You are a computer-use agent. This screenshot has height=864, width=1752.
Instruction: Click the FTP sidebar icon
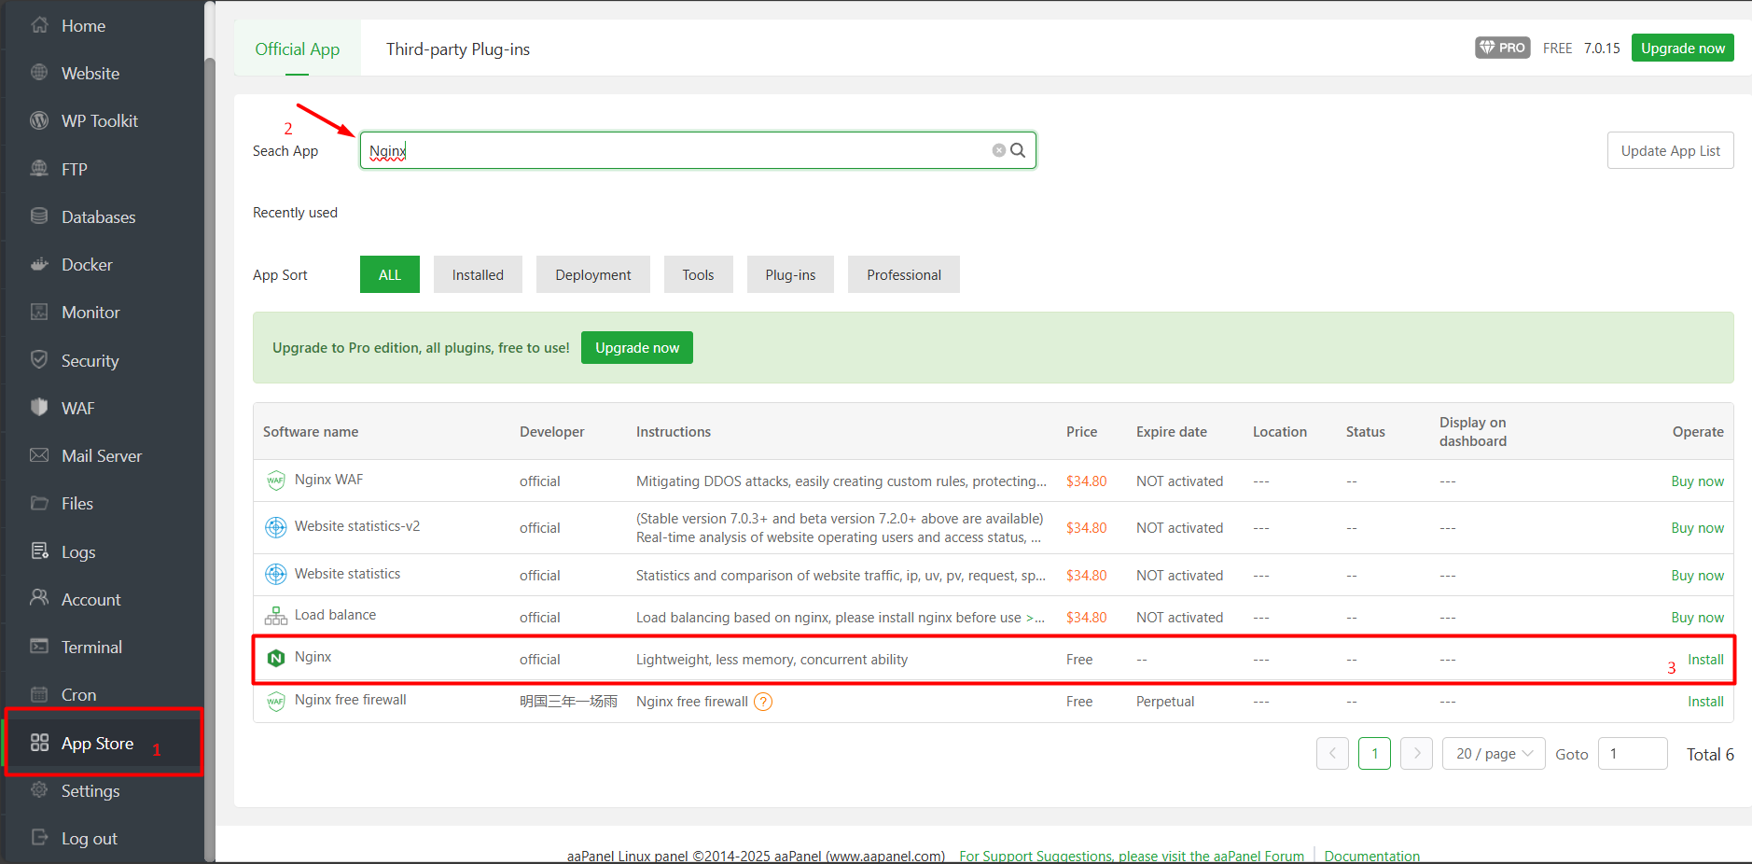(39, 169)
